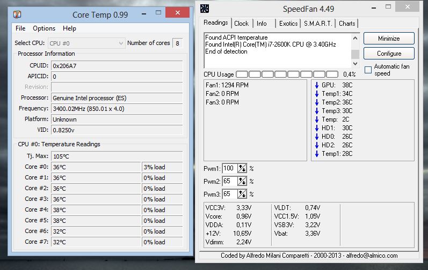
Task: Click the Core #0 load field showing 3% load
Action: click(x=162, y=167)
